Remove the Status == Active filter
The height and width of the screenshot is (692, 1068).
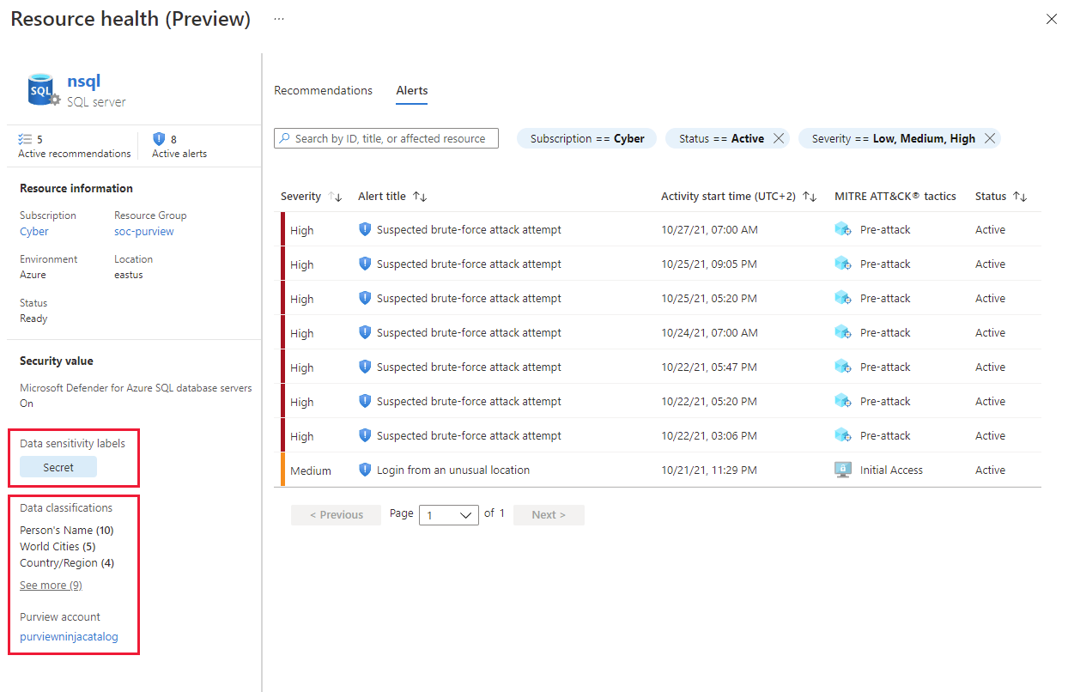point(777,137)
